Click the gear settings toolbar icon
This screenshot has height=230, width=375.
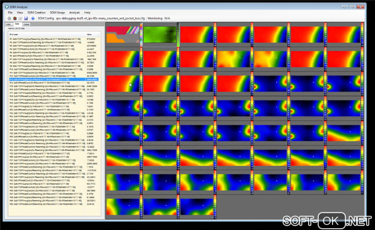click(x=9, y=18)
